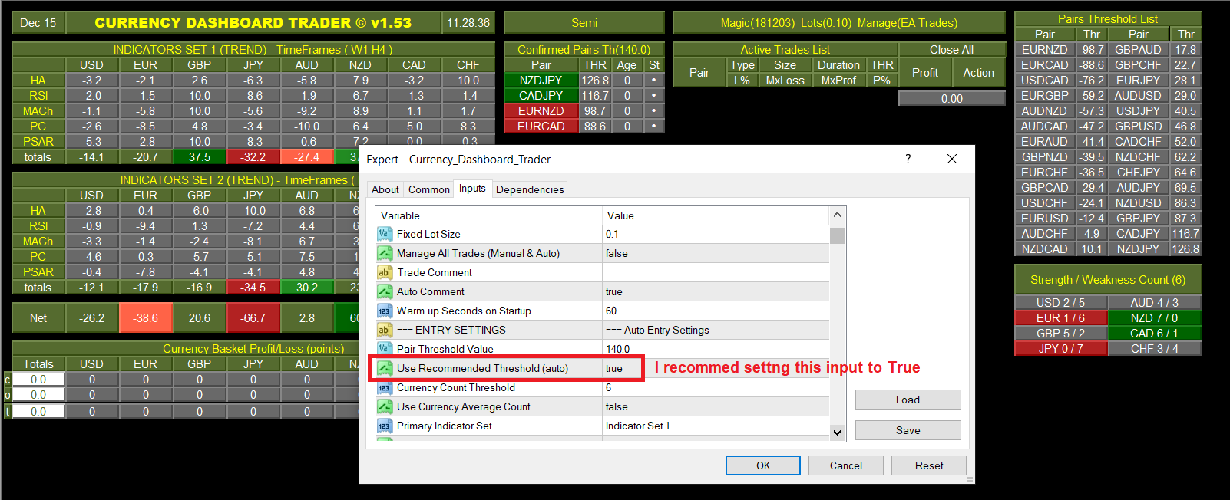1230x500 pixels.
Task: Switch to the Common tab
Action: [x=429, y=189]
